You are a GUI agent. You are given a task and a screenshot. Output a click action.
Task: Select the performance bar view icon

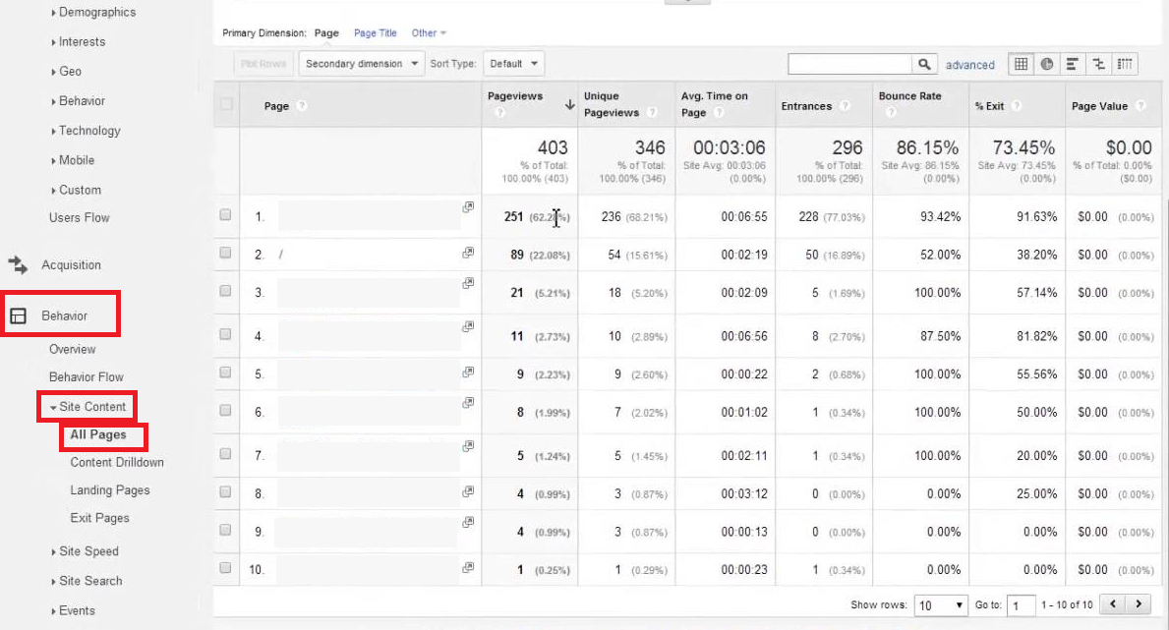1073,64
